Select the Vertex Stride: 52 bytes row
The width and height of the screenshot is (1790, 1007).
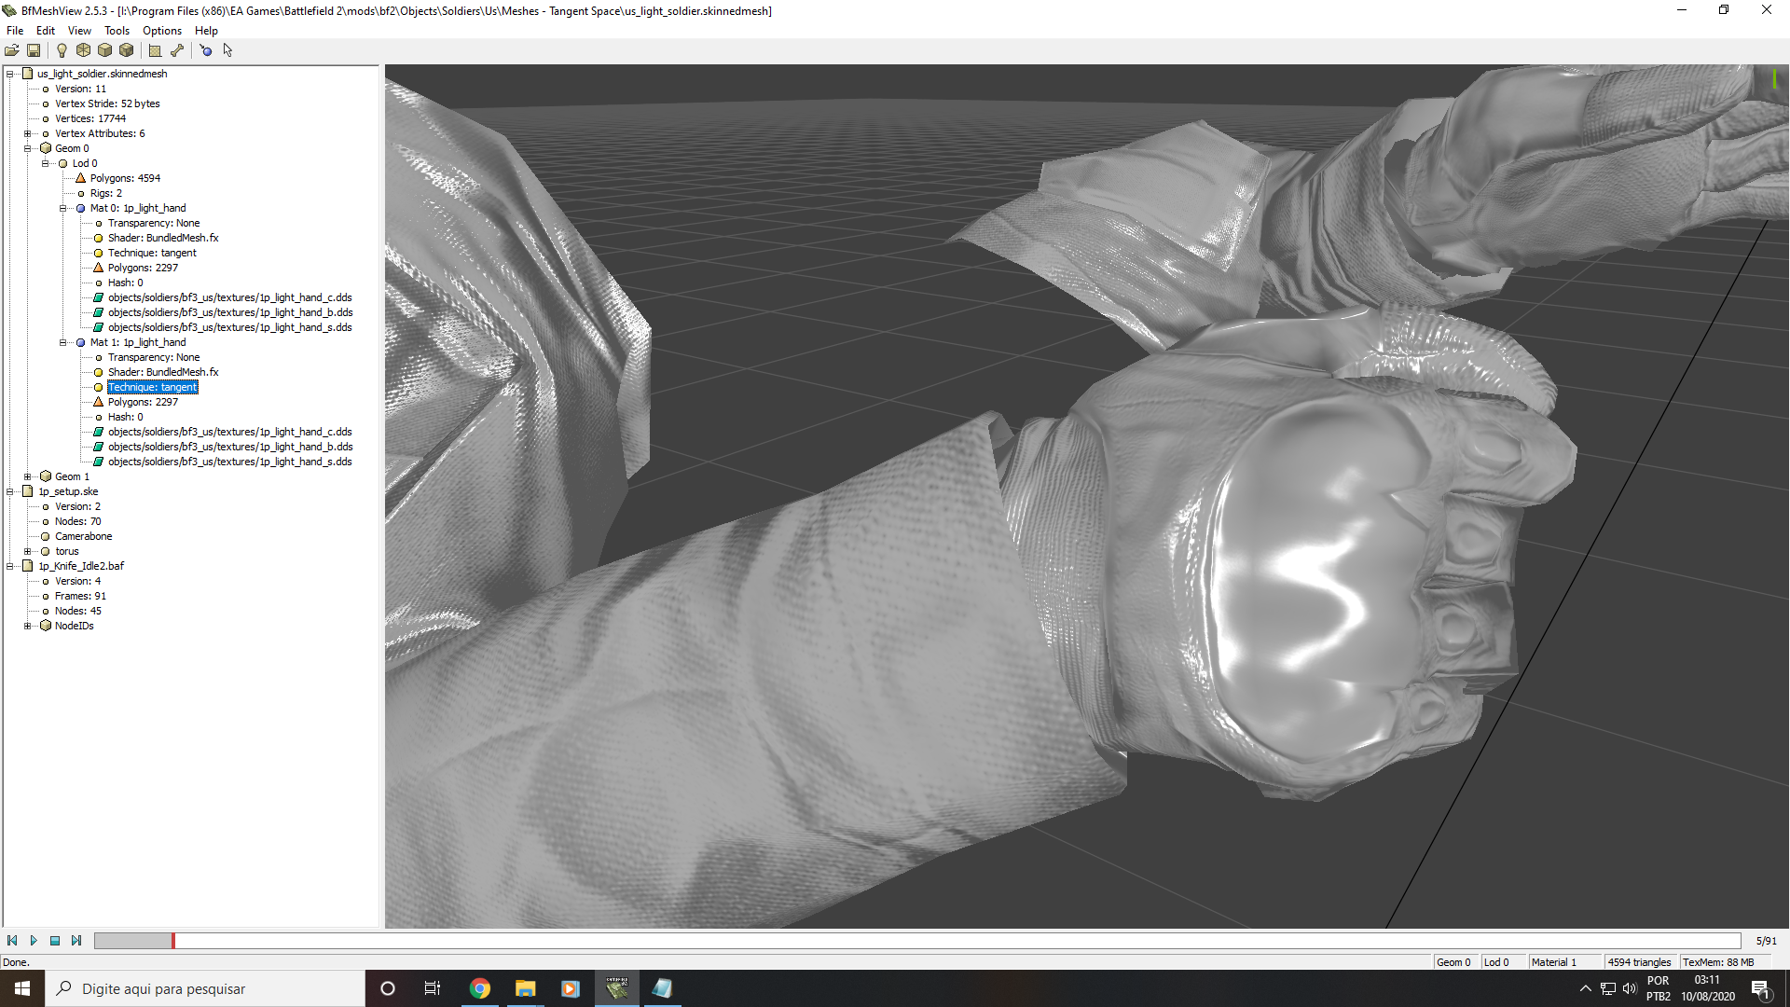107,103
